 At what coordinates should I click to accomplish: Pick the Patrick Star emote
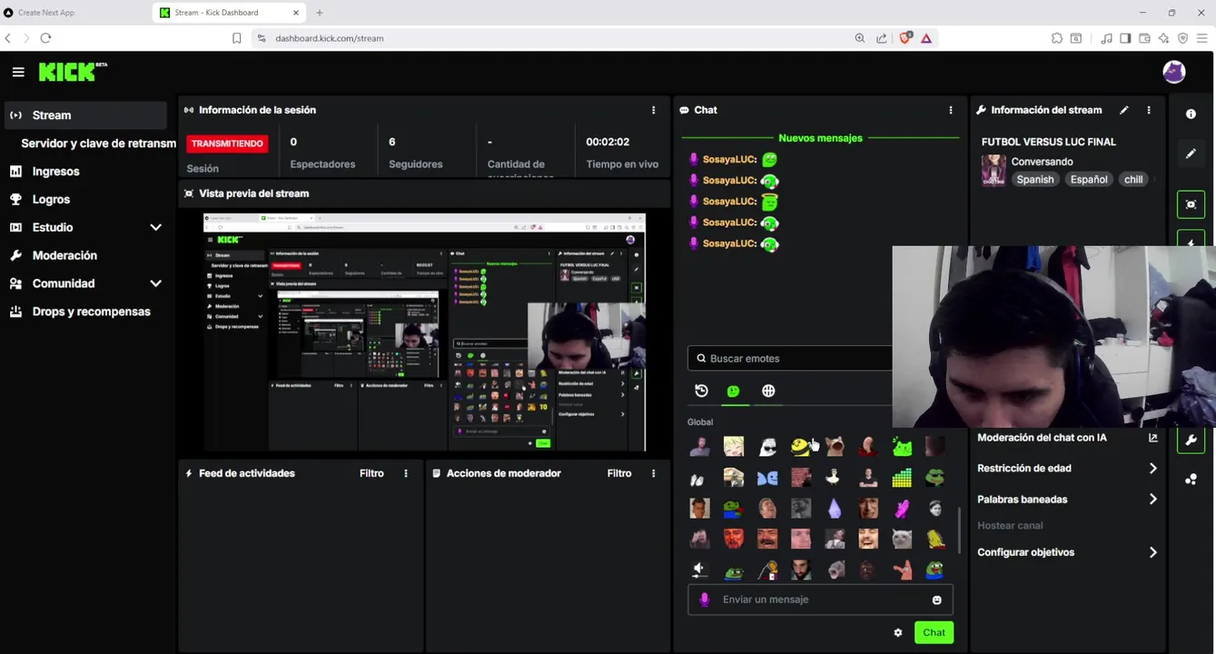(x=902, y=570)
